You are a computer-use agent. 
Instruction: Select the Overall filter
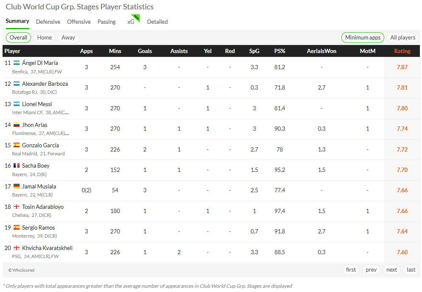(x=18, y=37)
